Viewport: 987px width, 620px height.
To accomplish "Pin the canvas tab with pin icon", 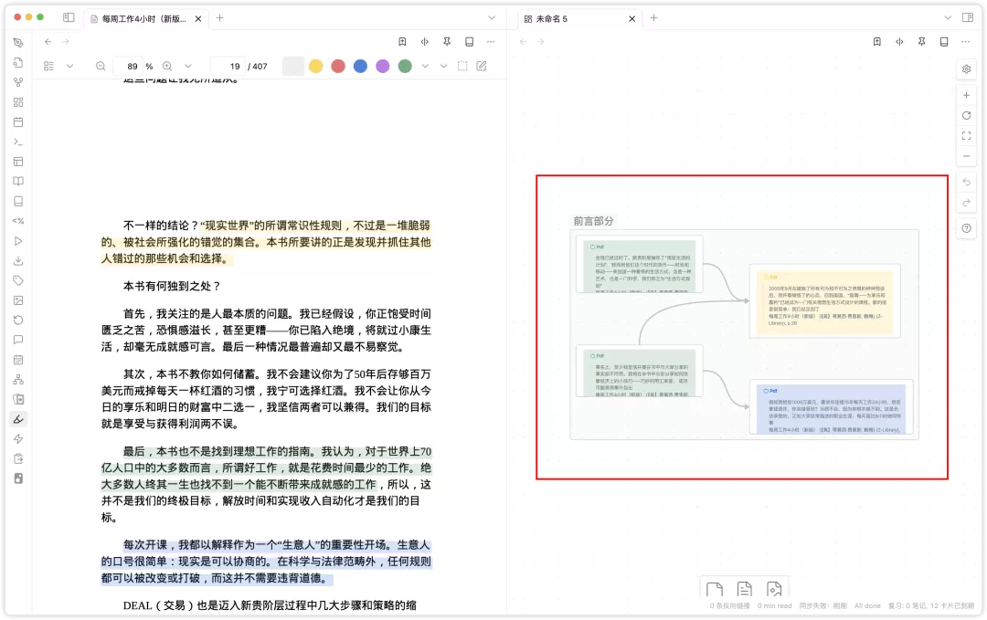I will [921, 41].
